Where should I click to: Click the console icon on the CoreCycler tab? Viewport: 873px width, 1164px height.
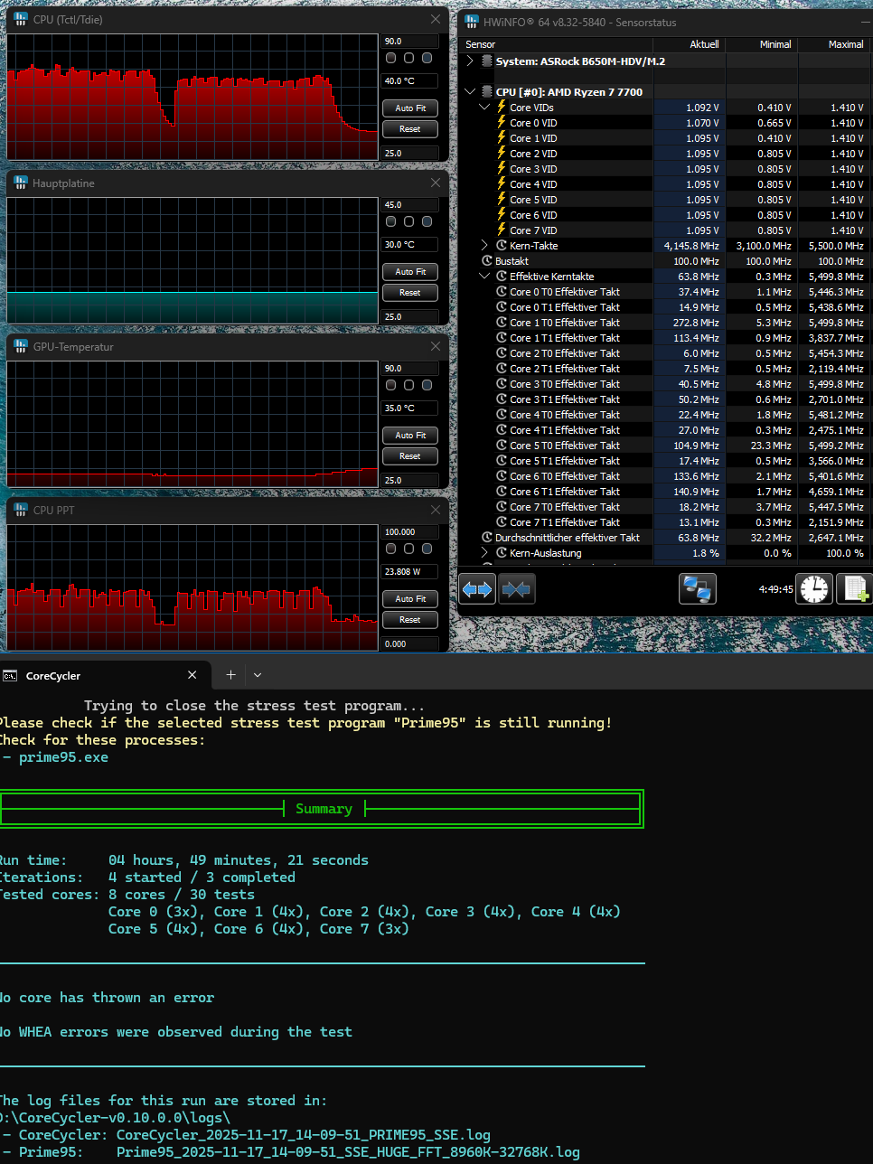(10, 675)
